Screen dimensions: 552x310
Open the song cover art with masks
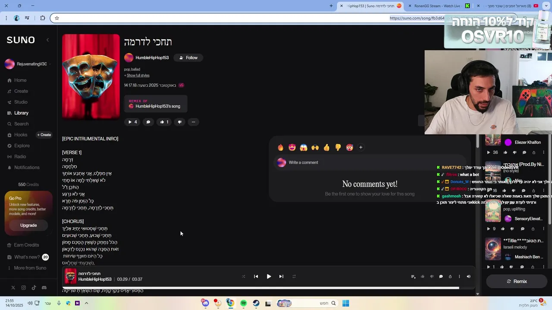pyautogui.click(x=91, y=77)
